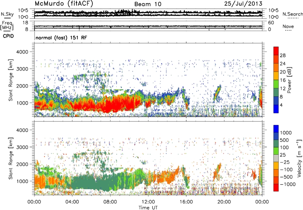Click the 16:00 time tick label
303x210 pixels.
(x=186, y=202)
